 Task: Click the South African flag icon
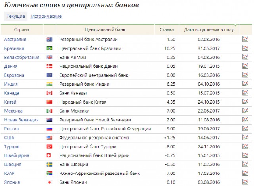[50, 173]
